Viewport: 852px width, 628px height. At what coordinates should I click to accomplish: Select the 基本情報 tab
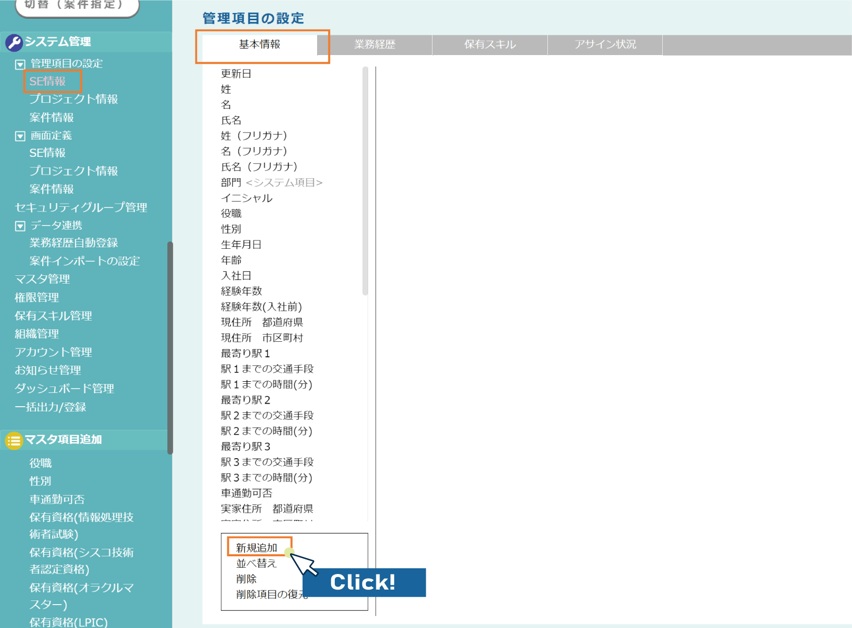click(x=259, y=45)
